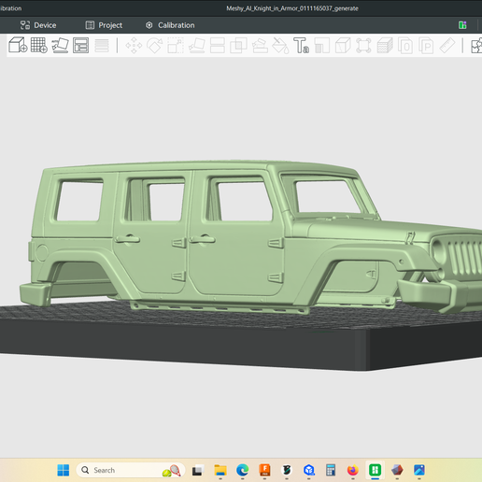Click the Add model cube icon

pos(18,45)
